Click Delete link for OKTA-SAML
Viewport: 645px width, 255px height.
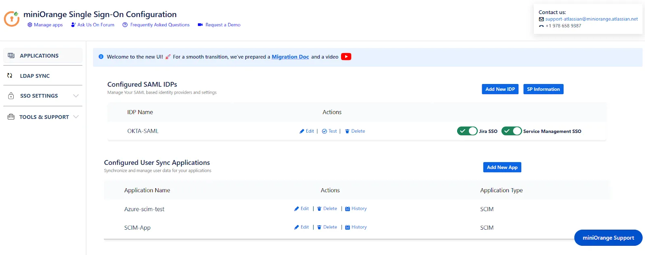point(358,131)
